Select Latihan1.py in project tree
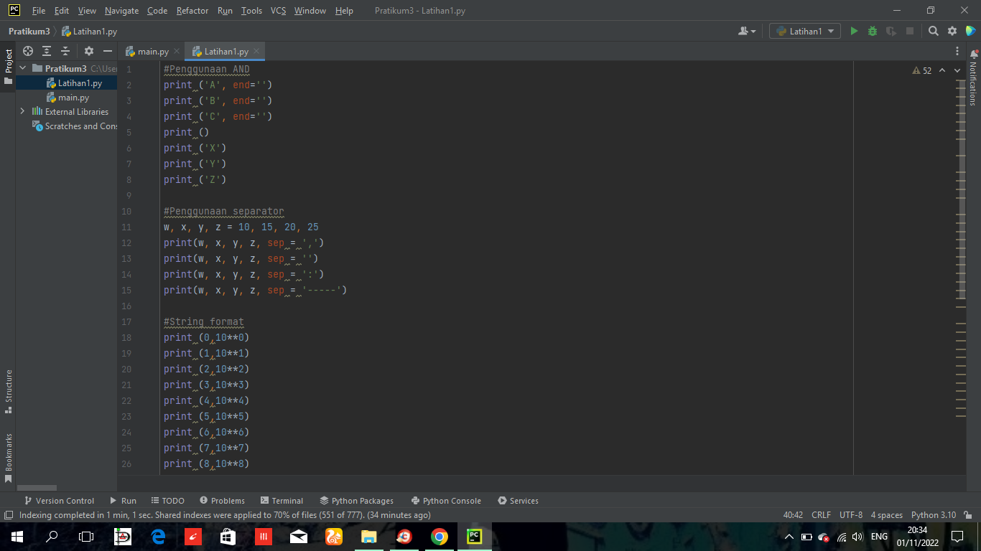Image resolution: width=981 pixels, height=551 pixels. (x=80, y=83)
